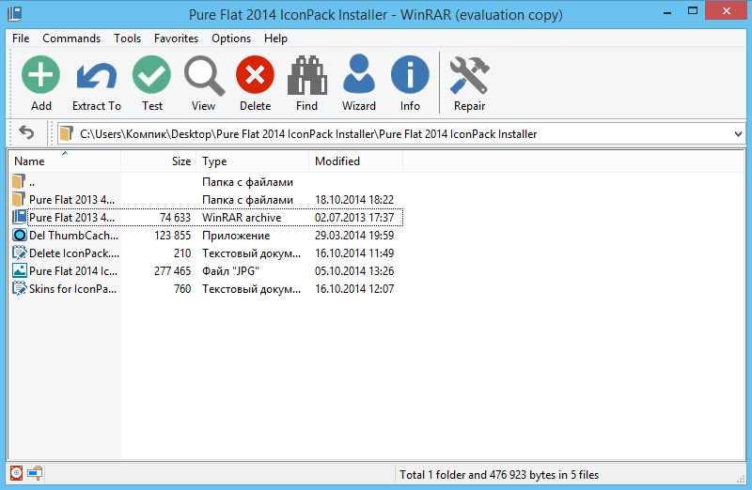Click the red Delete icon
Viewport: 752px width, 490px height.
point(255,75)
